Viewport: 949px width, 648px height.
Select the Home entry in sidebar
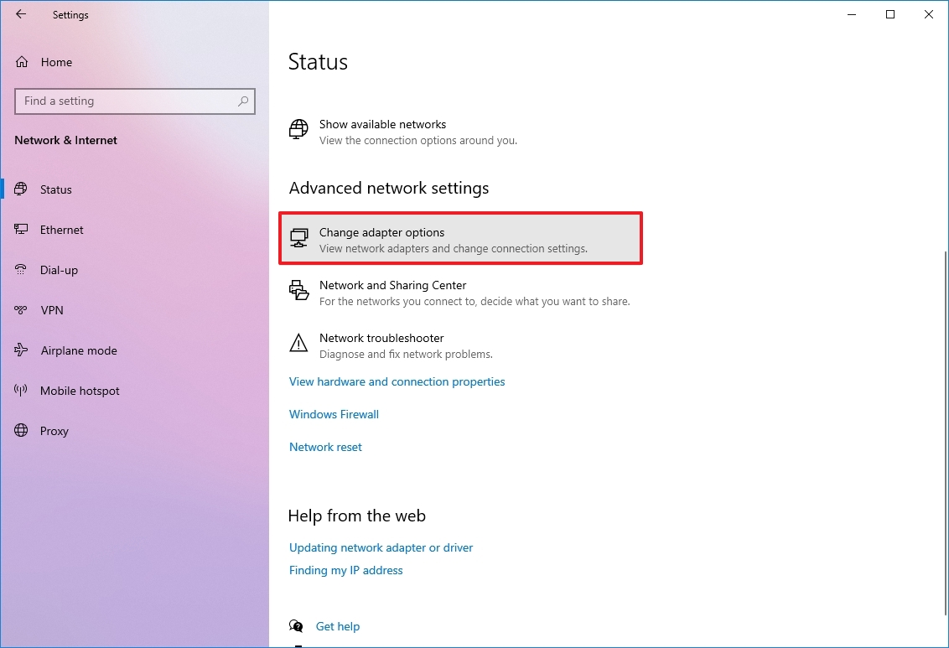[56, 62]
